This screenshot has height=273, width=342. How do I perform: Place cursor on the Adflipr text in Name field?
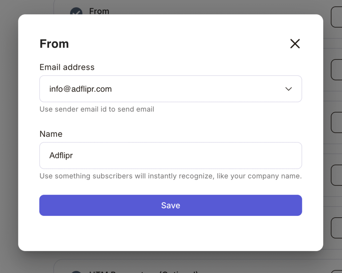pos(61,156)
